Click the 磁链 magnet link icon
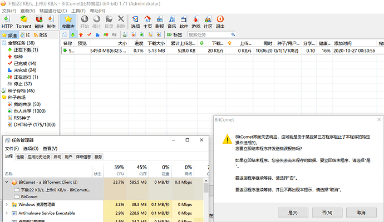Viewport: 384px width, 222px height. click(39, 22)
